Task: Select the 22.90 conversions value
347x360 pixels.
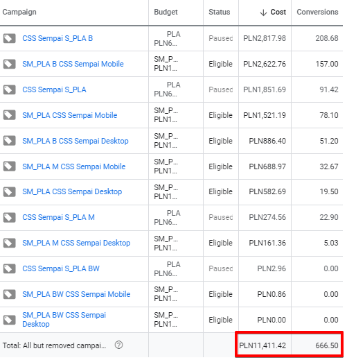Action: [329, 217]
